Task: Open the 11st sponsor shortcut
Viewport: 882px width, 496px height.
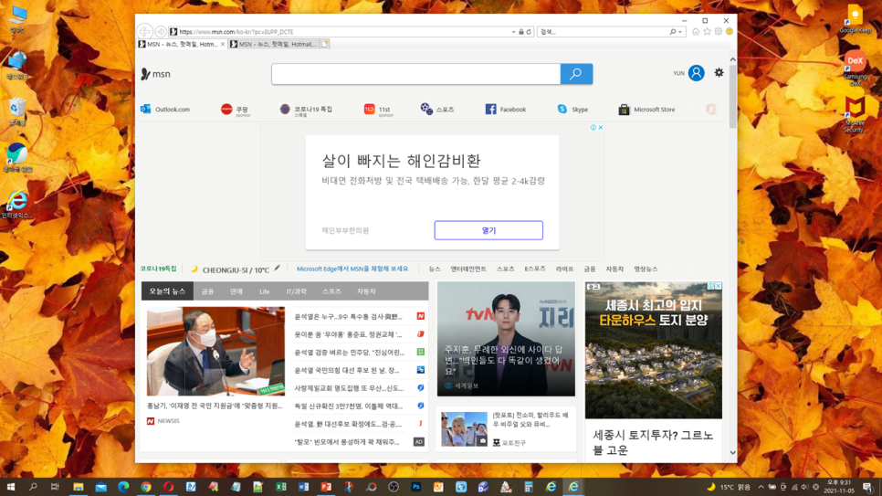Action: pos(378,110)
